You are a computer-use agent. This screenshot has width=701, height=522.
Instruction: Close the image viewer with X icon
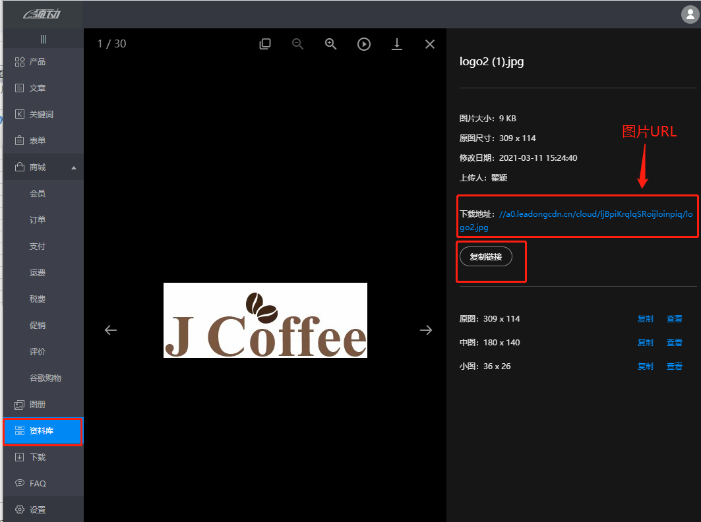pos(430,44)
